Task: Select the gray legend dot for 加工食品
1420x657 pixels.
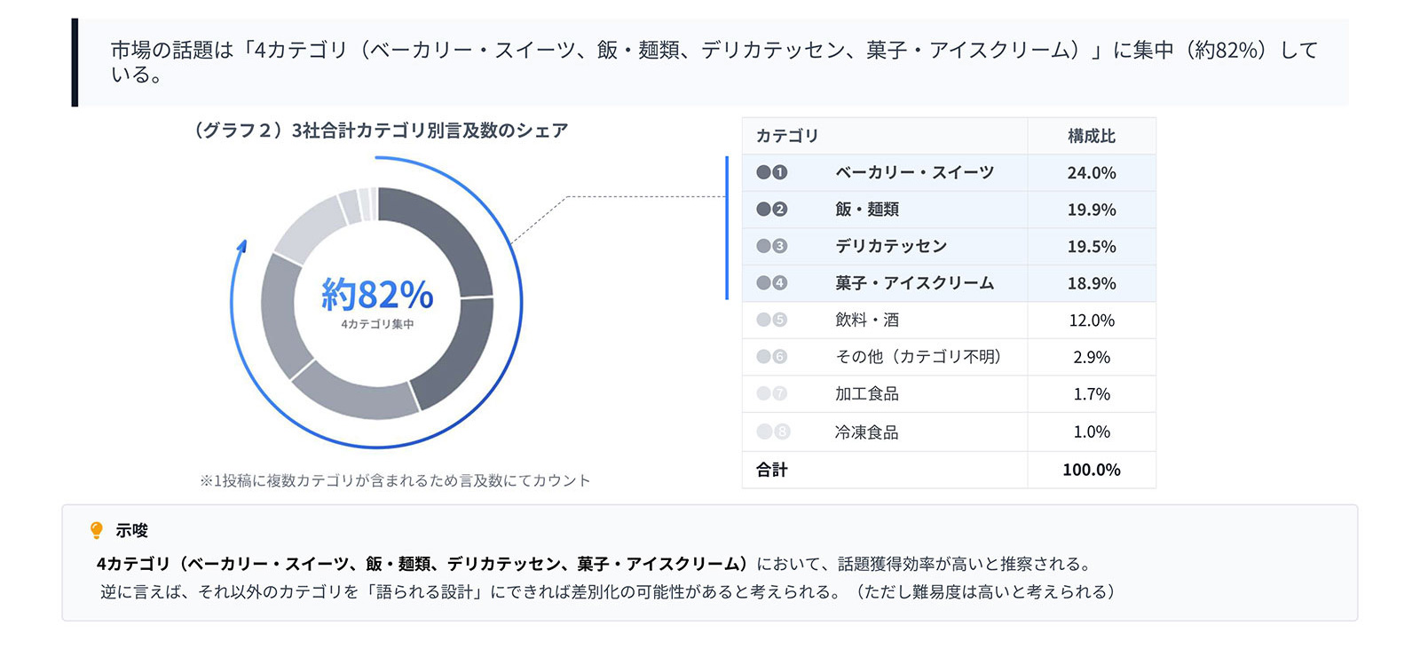Action: (763, 393)
